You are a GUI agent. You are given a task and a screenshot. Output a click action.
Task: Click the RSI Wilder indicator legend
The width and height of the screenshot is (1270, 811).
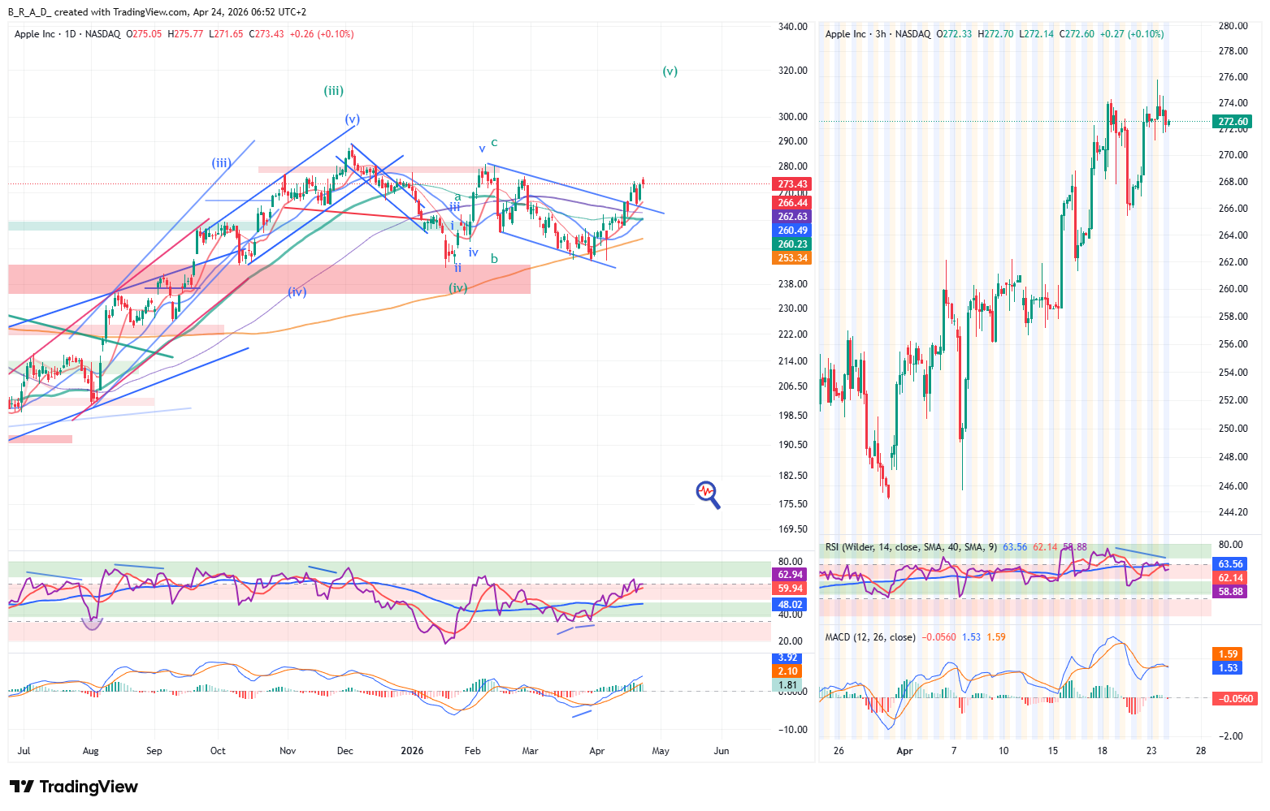(911, 547)
